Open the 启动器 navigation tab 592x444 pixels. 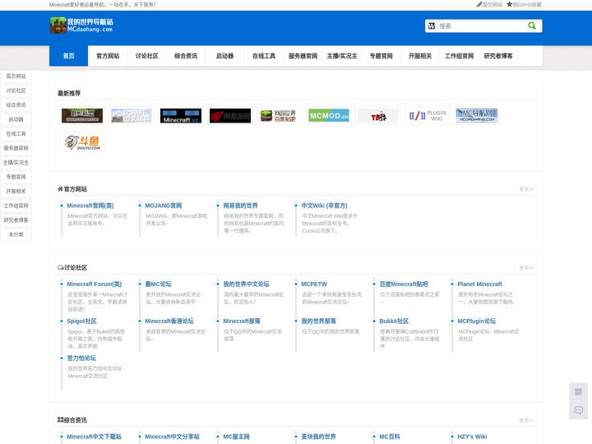224,56
